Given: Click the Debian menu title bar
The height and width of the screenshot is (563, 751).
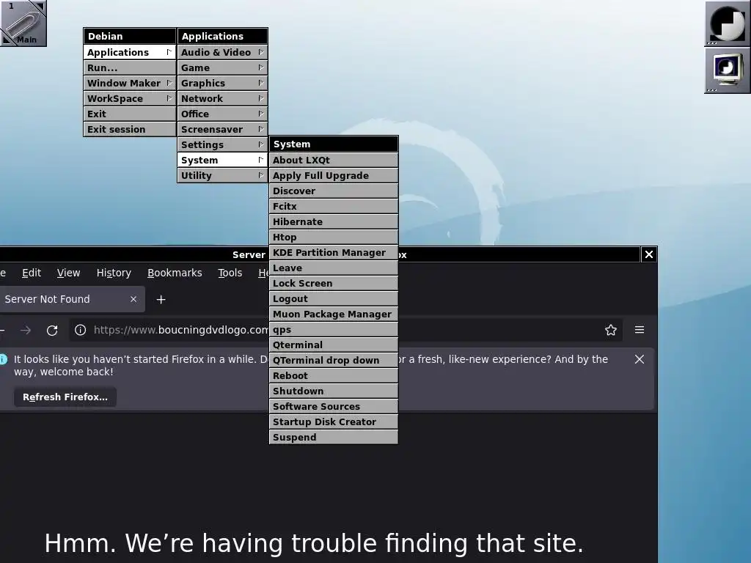Looking at the screenshot, I should tap(129, 36).
